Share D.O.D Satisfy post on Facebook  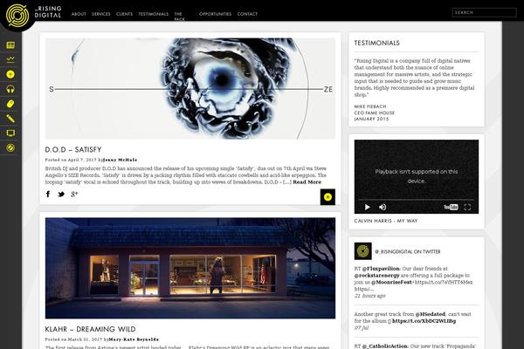pyautogui.click(x=48, y=194)
